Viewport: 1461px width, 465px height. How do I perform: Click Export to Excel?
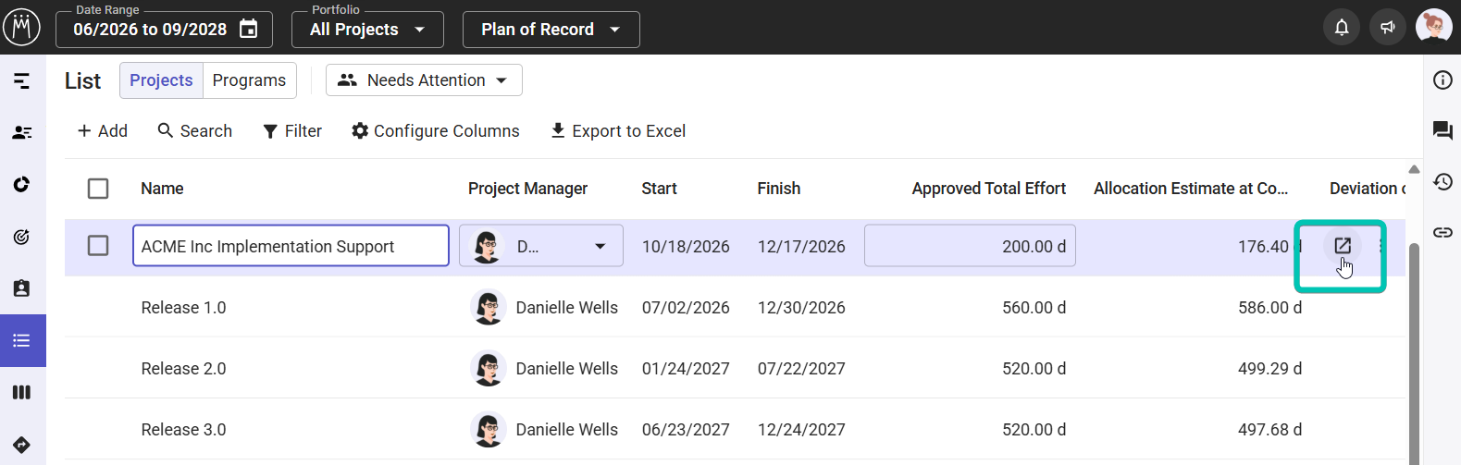[x=618, y=131]
